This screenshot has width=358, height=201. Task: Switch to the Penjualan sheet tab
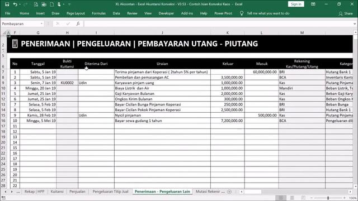click(x=77, y=192)
